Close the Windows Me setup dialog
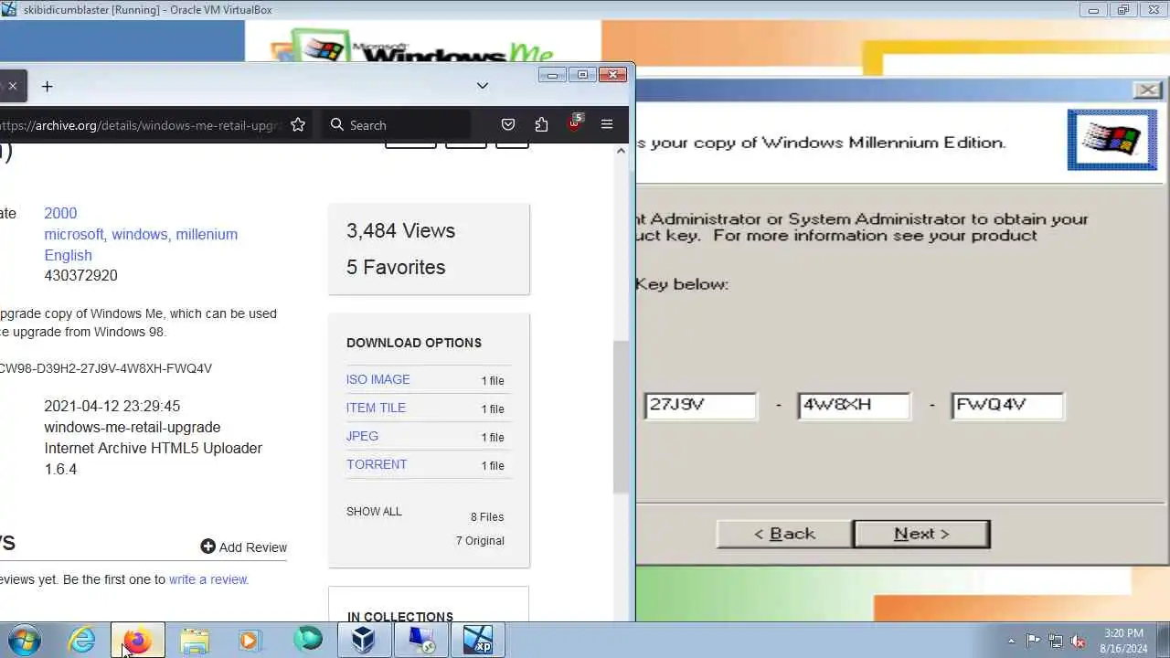The height and width of the screenshot is (658, 1170). click(1147, 90)
